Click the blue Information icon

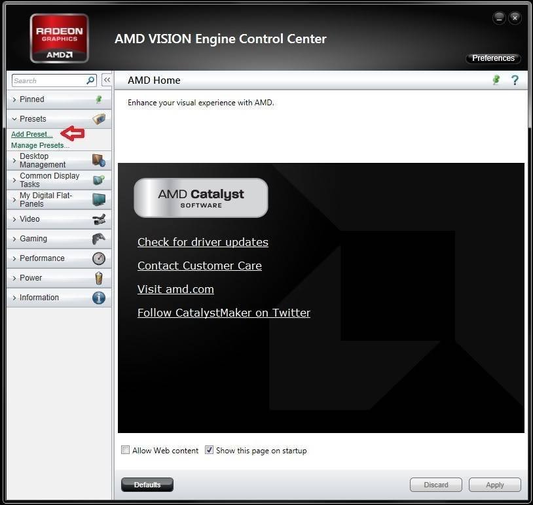99,298
